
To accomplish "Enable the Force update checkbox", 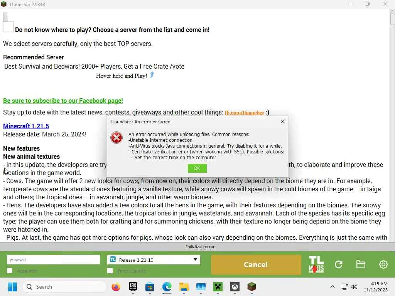I will pos(110,271).
